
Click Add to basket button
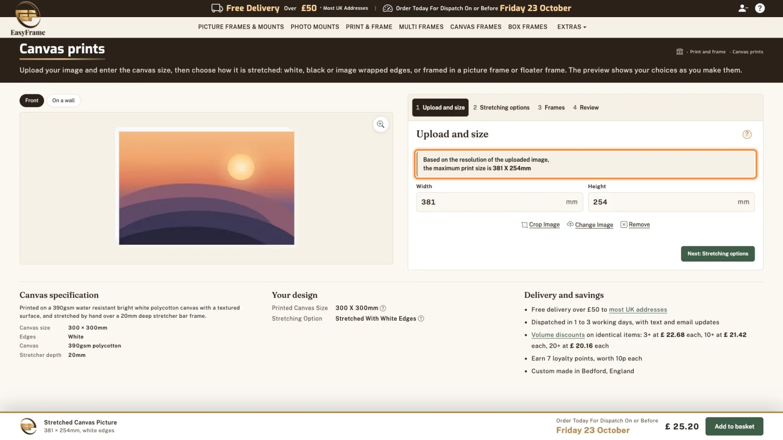(734, 426)
